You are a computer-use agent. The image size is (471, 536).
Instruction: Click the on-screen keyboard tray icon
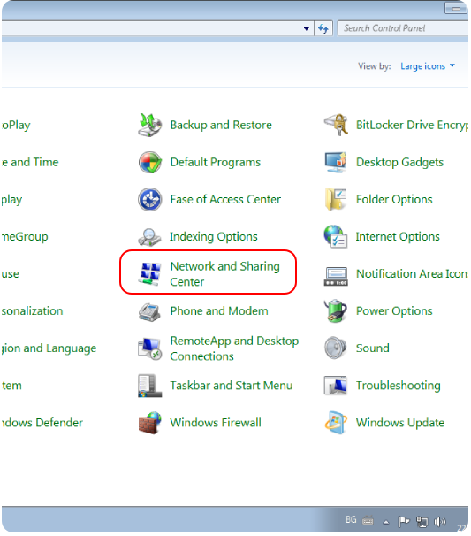point(368,521)
